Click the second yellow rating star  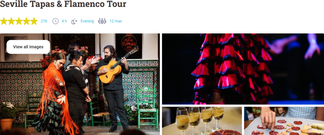11,21
